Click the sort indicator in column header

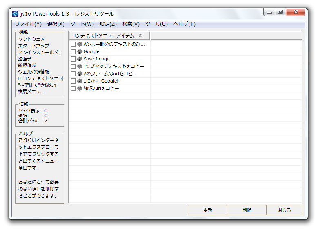(x=141, y=36)
